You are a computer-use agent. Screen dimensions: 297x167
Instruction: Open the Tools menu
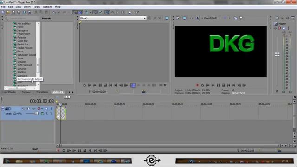(x=37, y=7)
